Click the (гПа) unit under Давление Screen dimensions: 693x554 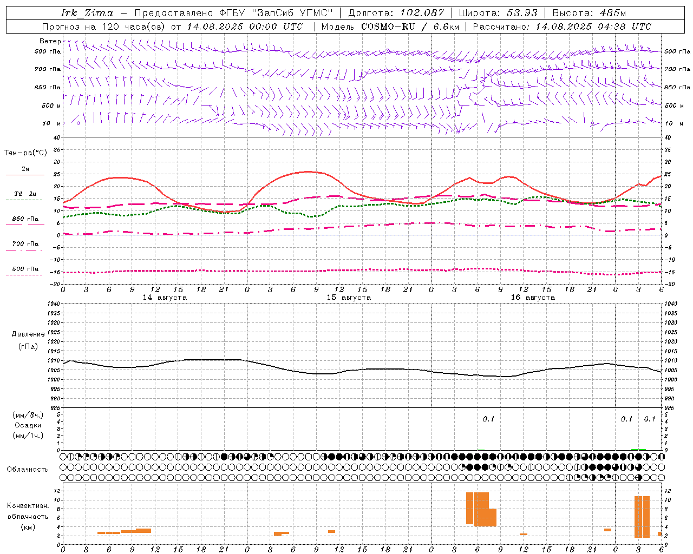[x=28, y=347]
